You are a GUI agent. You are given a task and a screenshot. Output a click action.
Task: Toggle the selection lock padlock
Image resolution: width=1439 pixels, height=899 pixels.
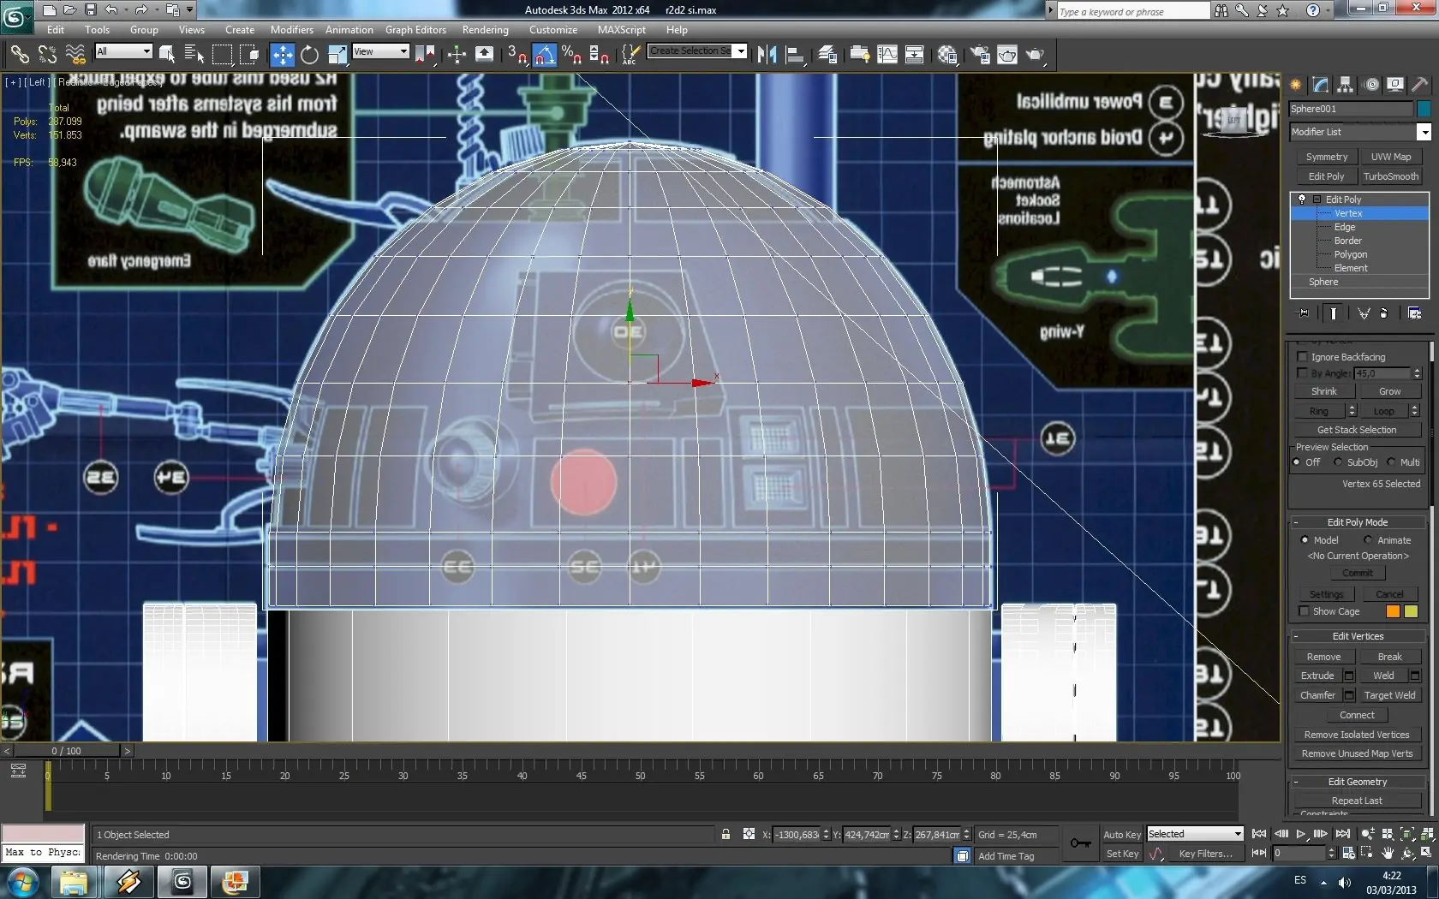point(725,835)
